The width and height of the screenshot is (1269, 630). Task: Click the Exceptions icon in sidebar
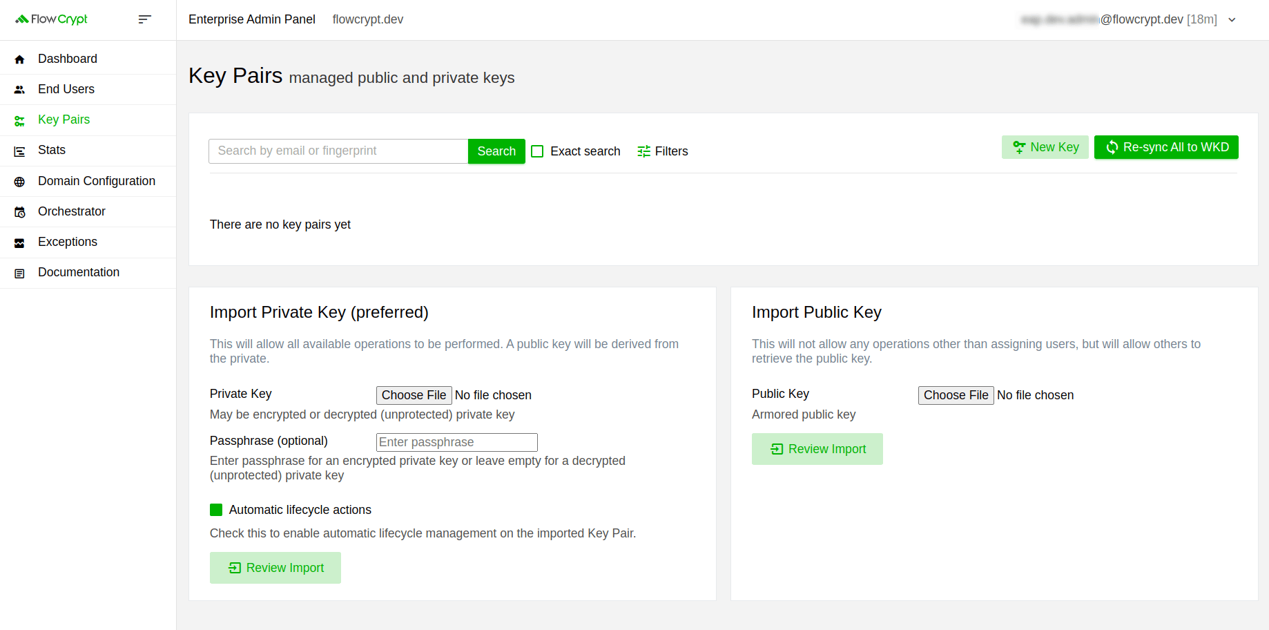click(x=19, y=242)
